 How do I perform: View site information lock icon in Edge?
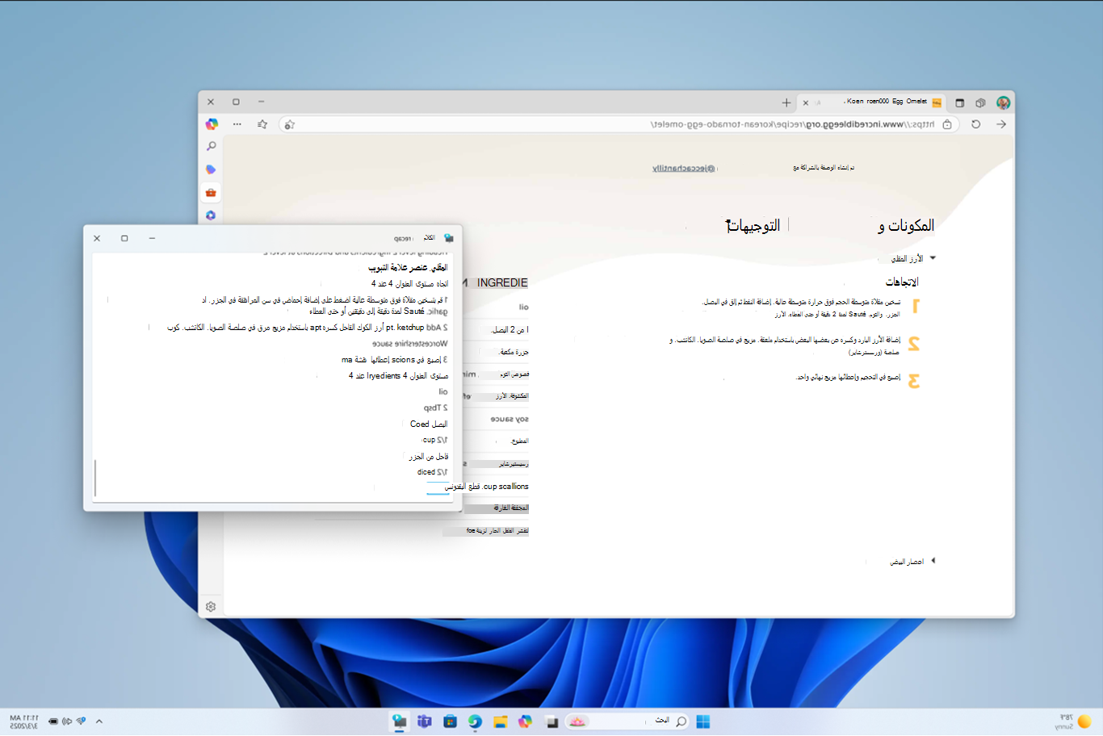point(947,124)
